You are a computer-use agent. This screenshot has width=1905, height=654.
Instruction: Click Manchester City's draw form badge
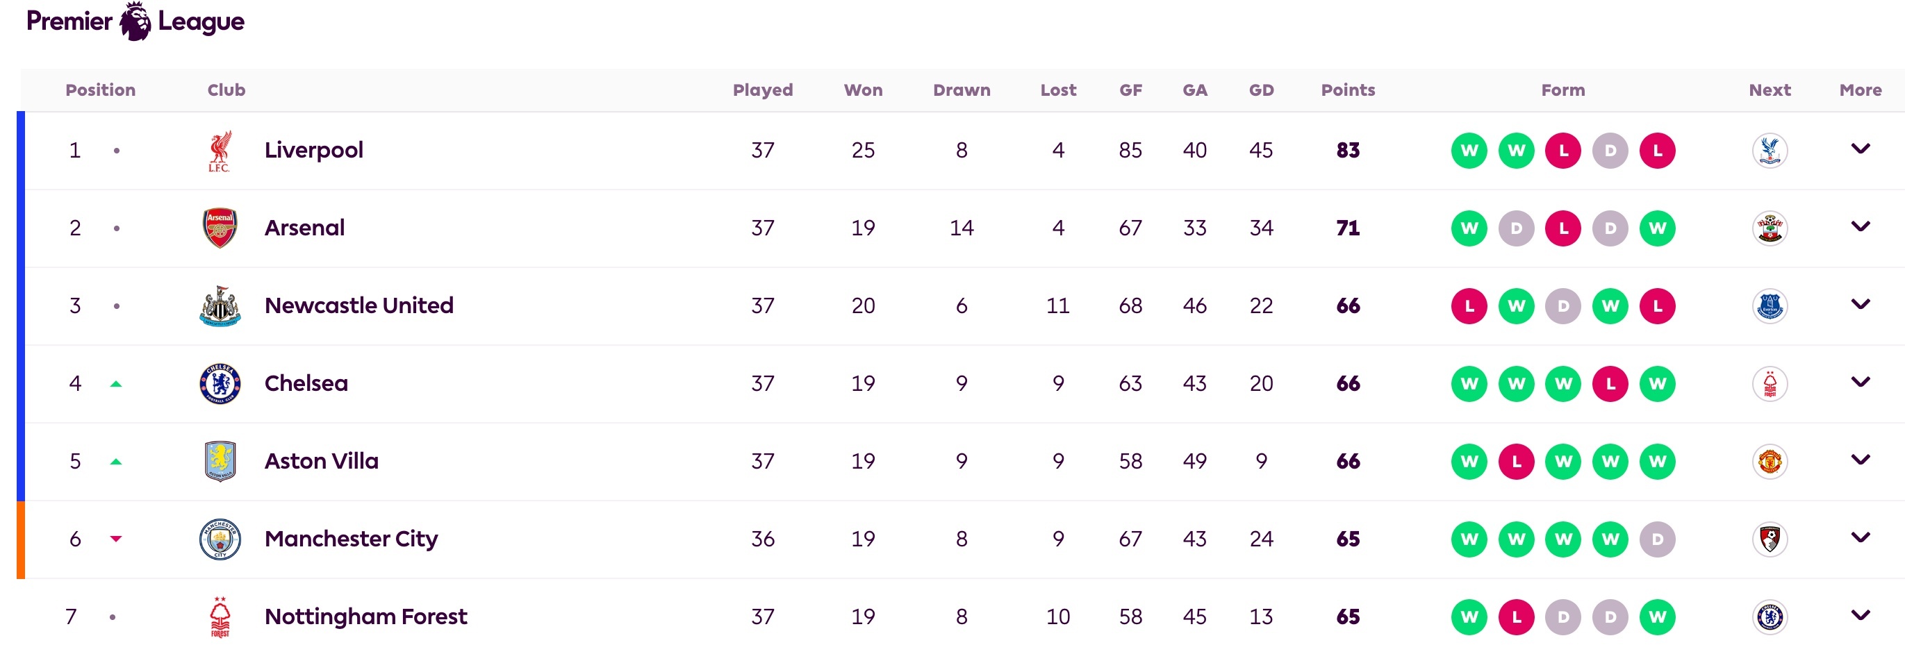pyautogui.click(x=1657, y=539)
